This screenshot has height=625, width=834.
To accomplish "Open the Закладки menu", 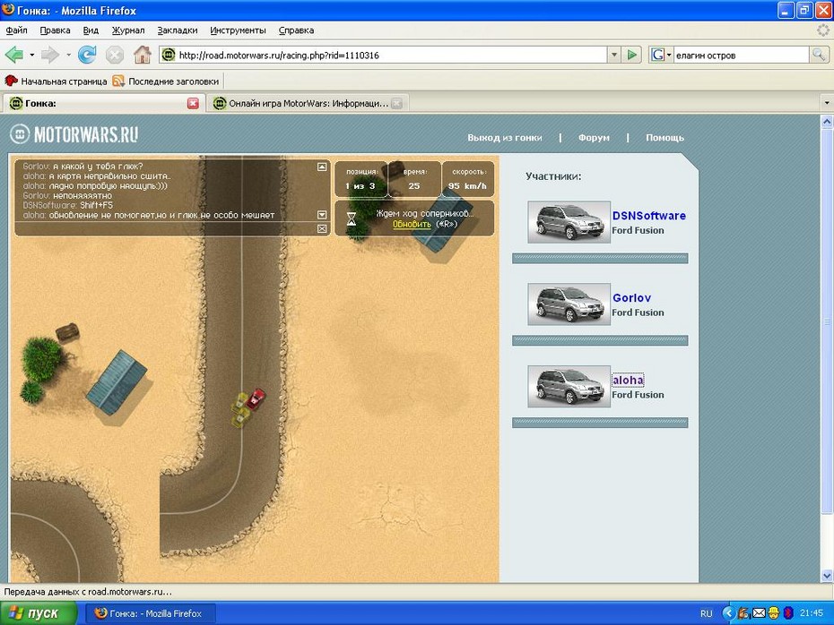I will click(x=178, y=30).
